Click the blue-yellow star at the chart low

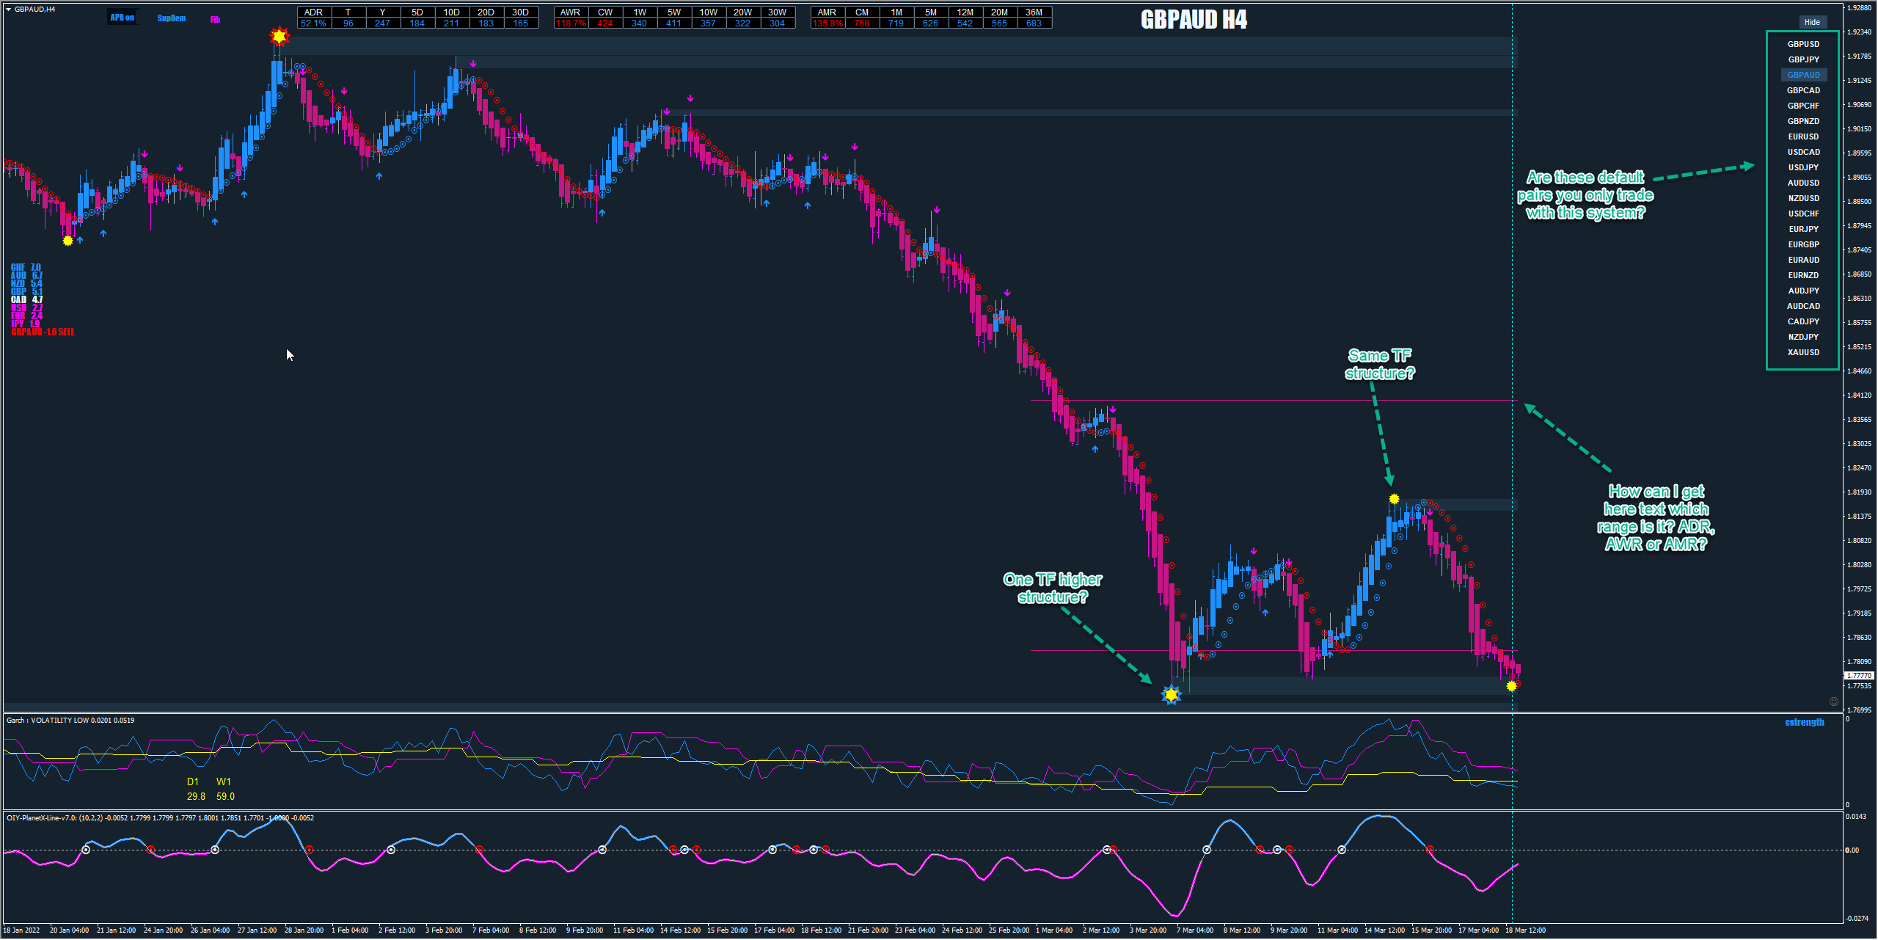tap(1172, 694)
